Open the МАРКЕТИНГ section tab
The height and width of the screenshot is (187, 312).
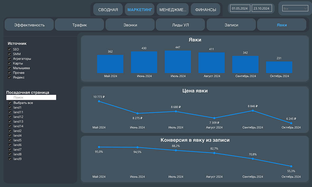click(x=140, y=10)
